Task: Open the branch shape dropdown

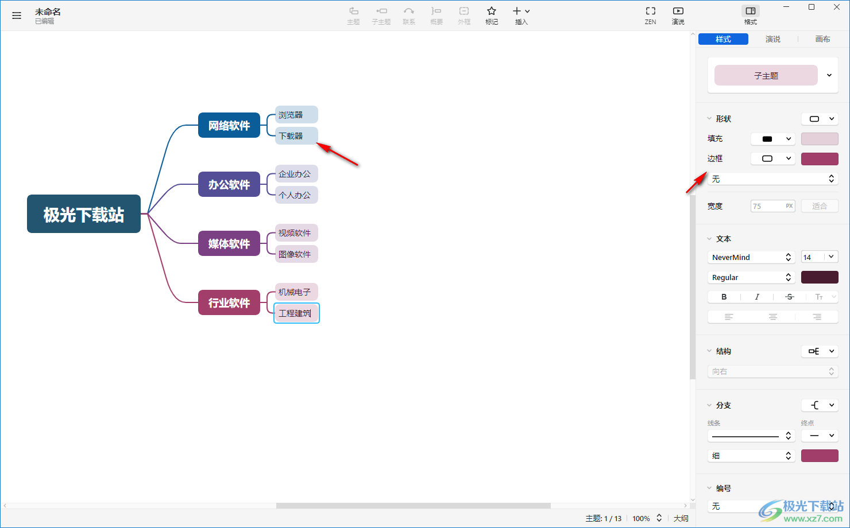Action: click(820, 405)
